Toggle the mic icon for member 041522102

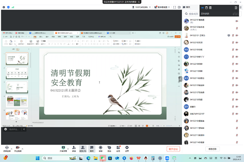pyautogui.click(x=233, y=43)
